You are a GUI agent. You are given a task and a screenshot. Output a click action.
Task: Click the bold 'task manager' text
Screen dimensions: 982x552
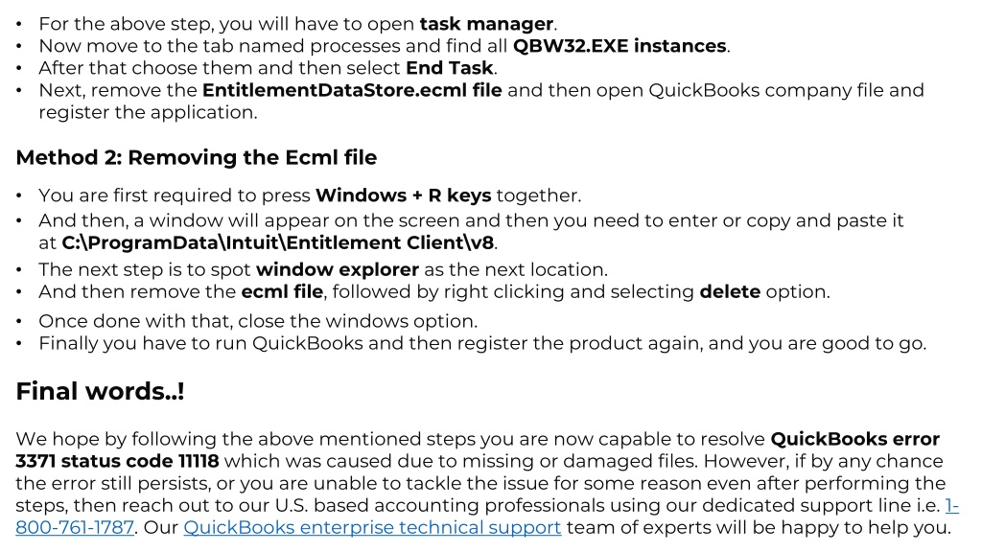[486, 24]
